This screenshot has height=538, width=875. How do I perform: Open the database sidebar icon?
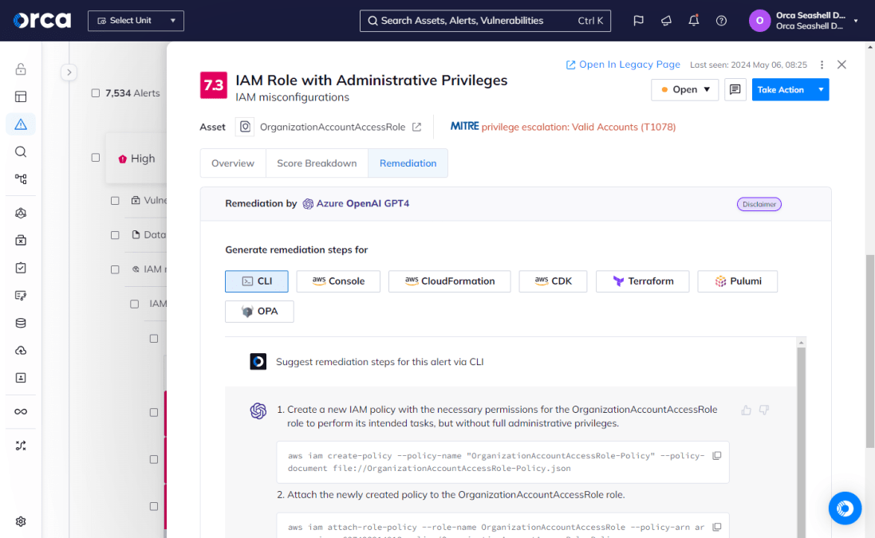(x=21, y=323)
